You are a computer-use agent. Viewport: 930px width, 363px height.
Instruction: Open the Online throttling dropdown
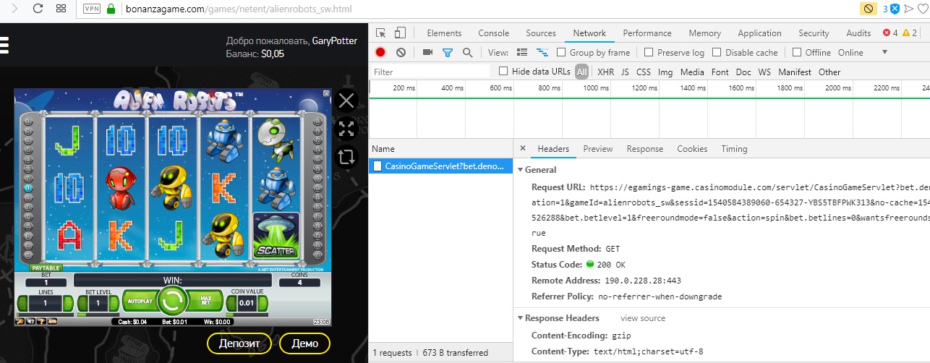(862, 52)
